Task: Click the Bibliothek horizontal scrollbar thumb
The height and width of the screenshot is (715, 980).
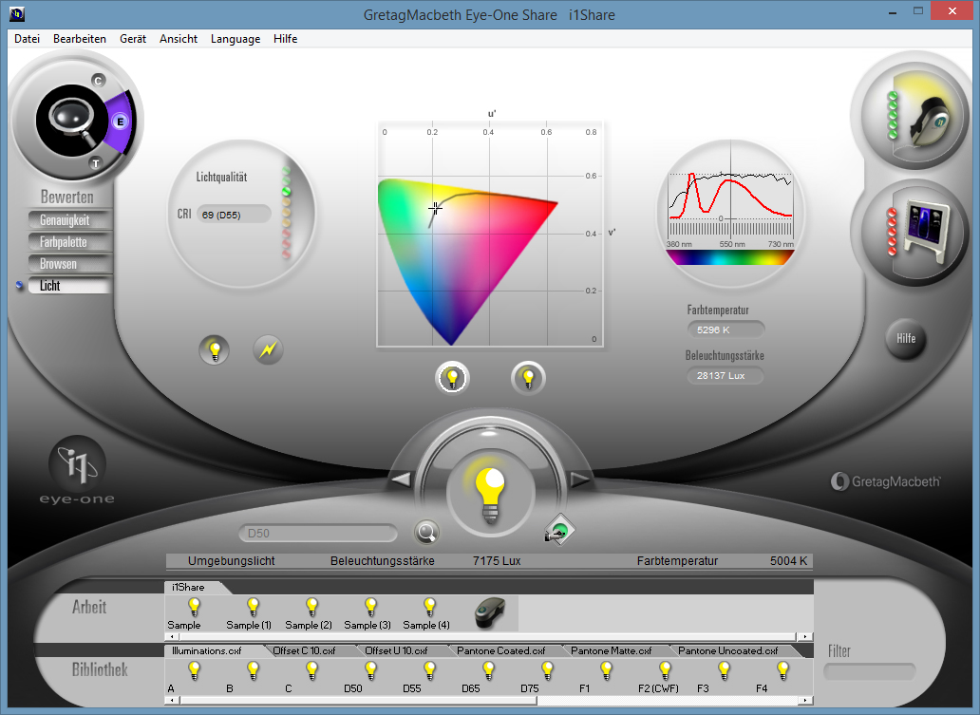Action: (358, 701)
